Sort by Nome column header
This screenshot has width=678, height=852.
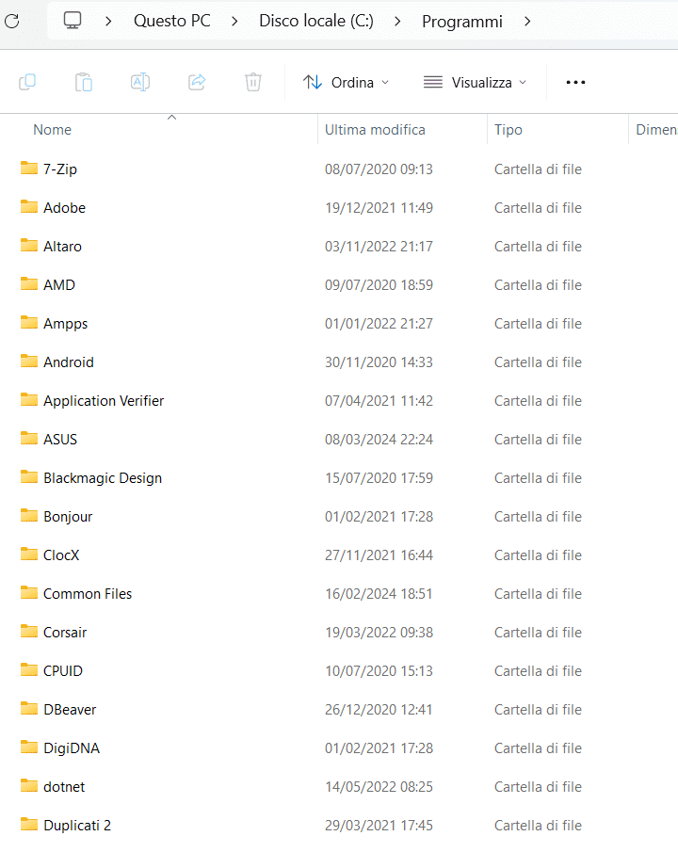(x=53, y=130)
